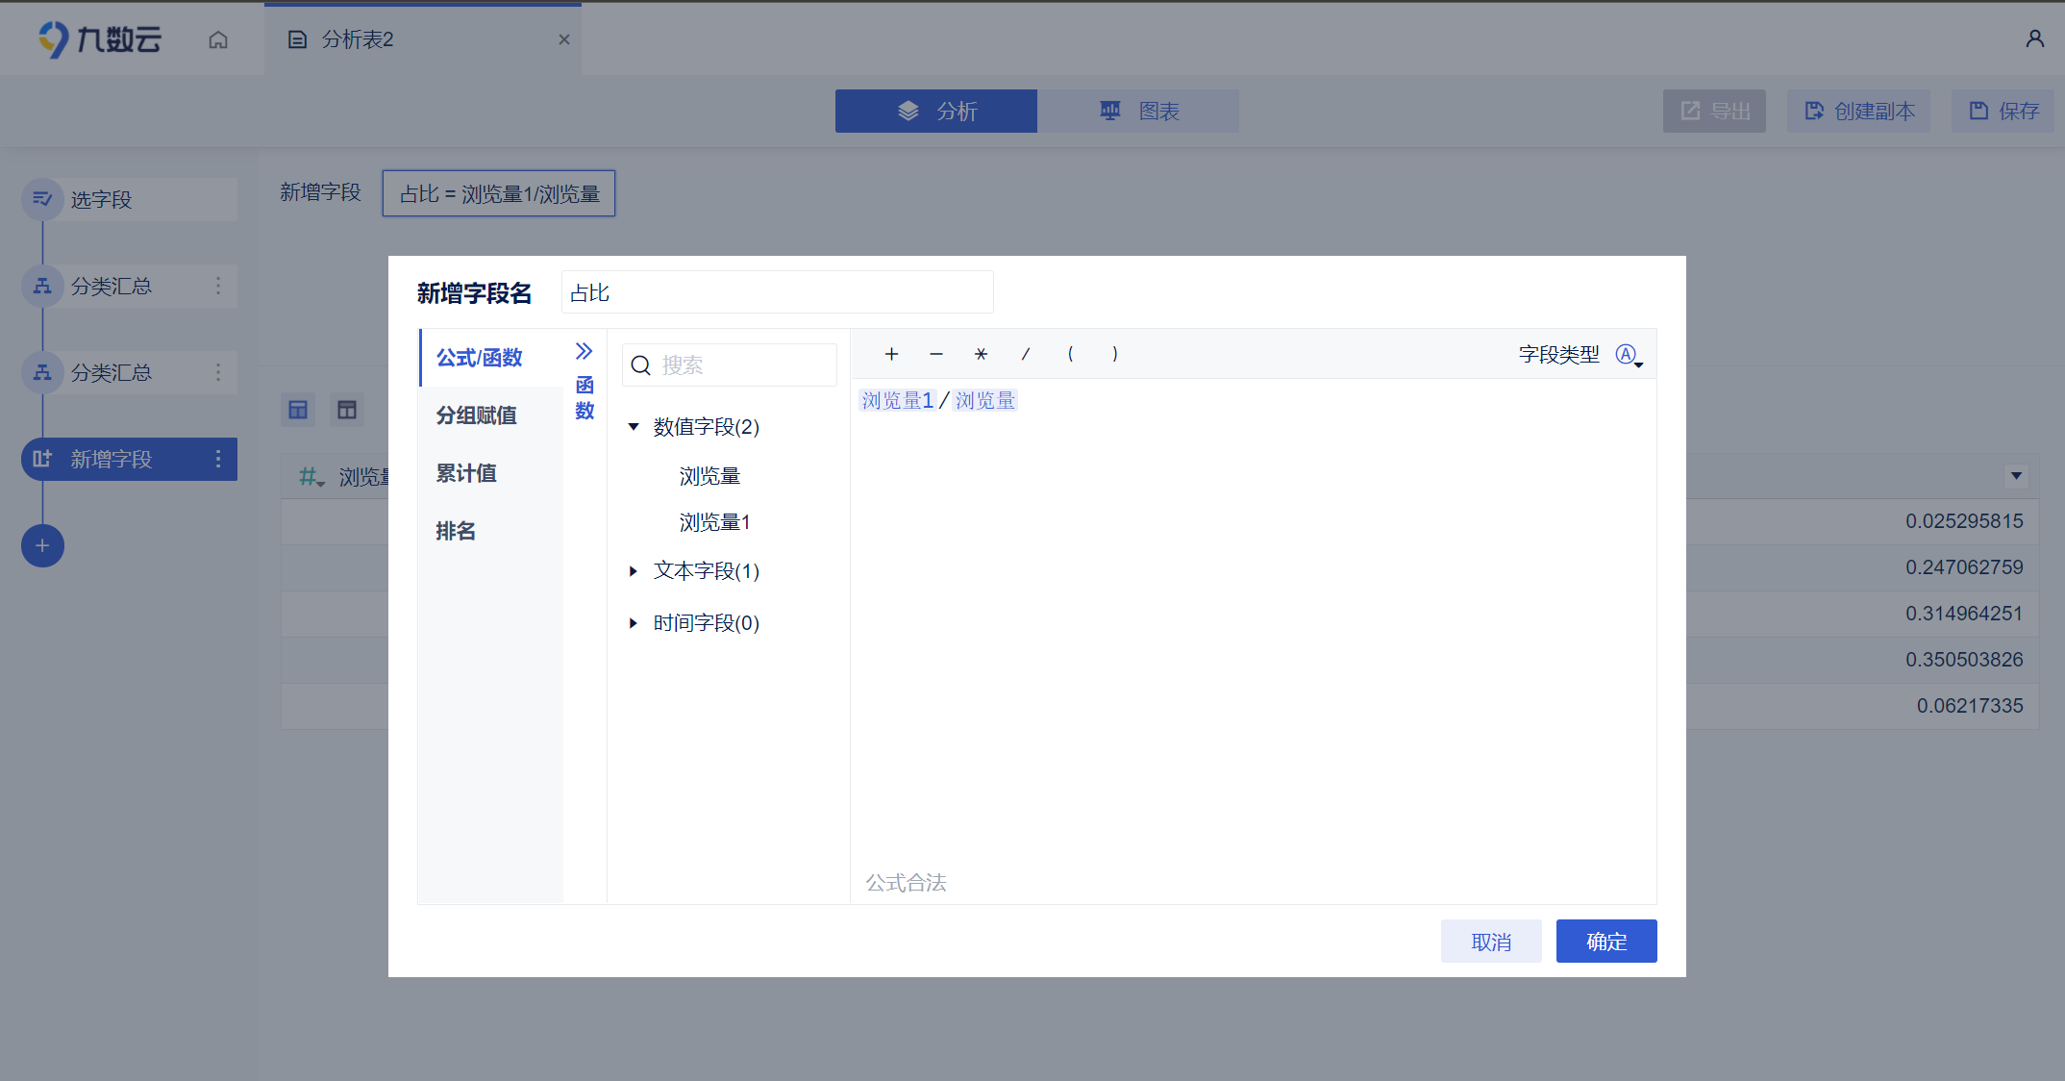Collapse the 数值字段(2) group
The width and height of the screenshot is (2065, 1081).
click(634, 427)
